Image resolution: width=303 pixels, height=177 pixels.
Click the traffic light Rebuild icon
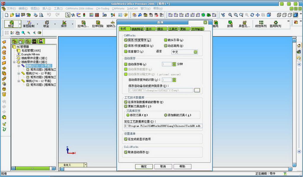point(84,15)
